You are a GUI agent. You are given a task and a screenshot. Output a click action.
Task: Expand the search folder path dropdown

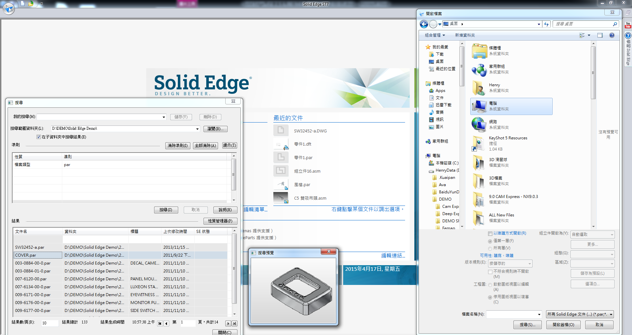(x=197, y=129)
